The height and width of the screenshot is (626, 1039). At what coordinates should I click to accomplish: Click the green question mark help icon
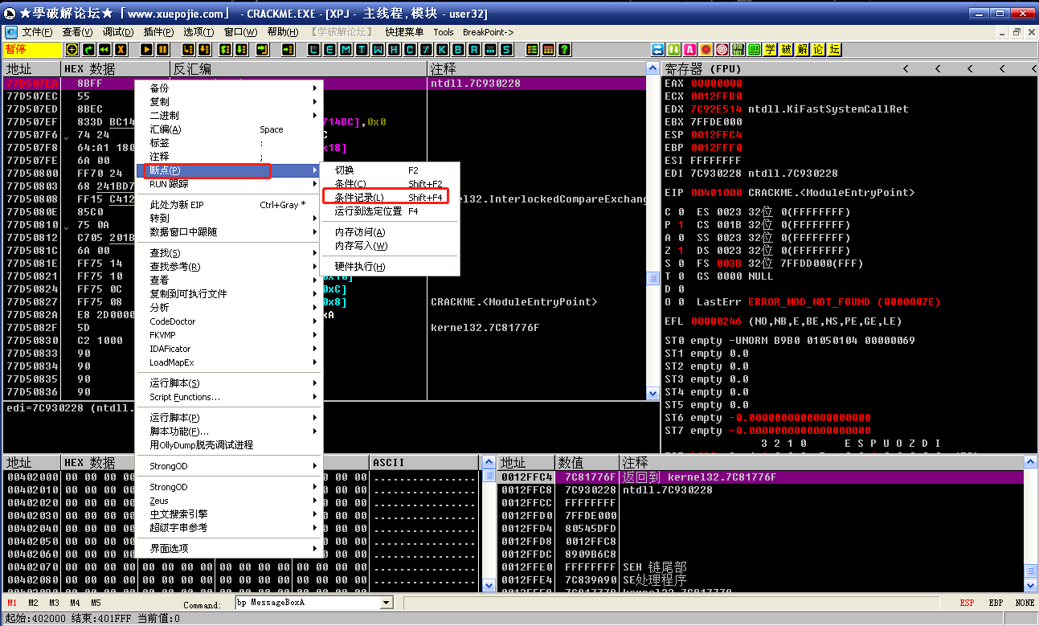click(565, 49)
